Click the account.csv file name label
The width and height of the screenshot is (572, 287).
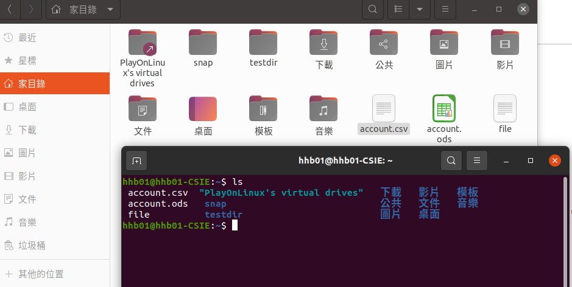384,129
